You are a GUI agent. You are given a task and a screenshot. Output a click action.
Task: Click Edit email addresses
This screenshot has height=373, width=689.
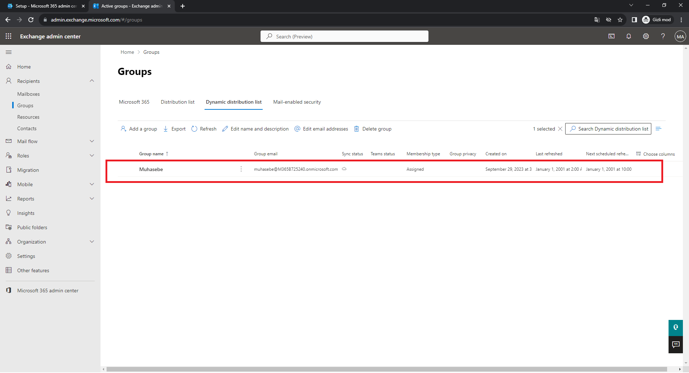point(321,129)
